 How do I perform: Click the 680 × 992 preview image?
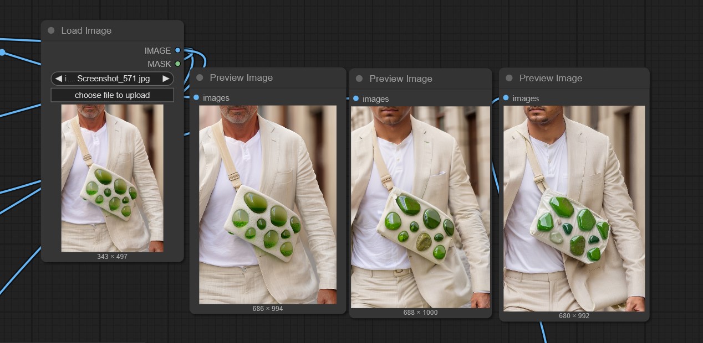pos(574,208)
